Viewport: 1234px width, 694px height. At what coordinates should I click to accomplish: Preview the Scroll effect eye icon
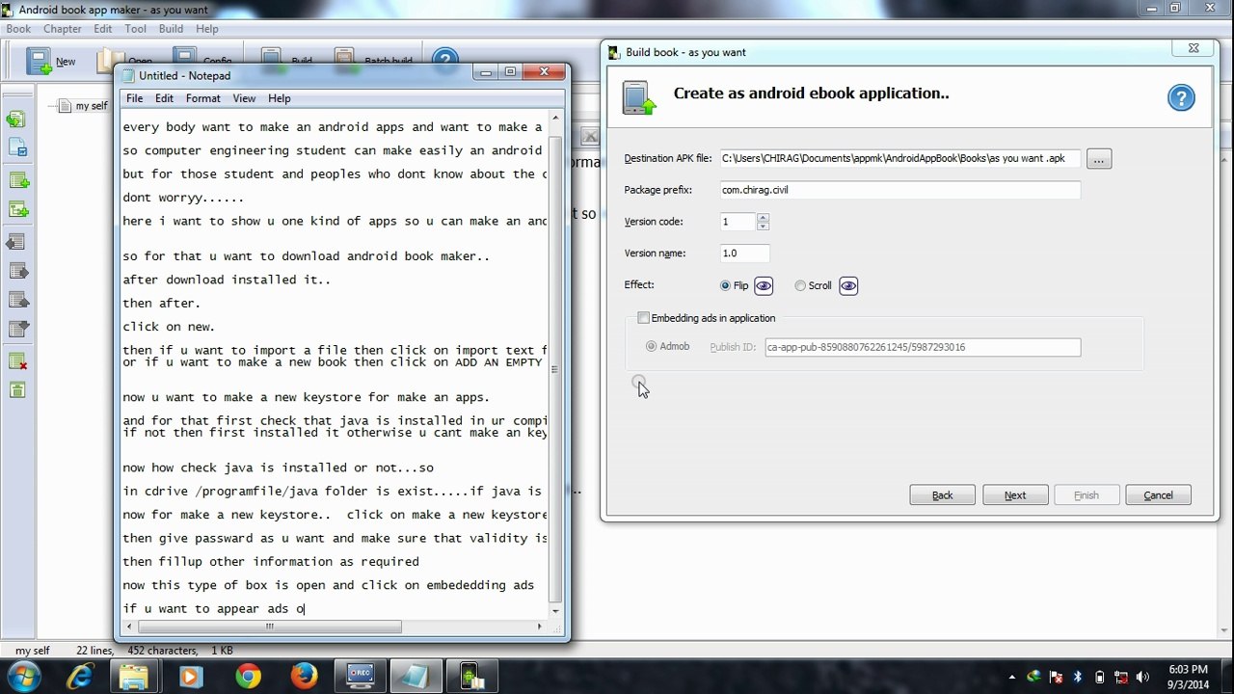point(848,285)
